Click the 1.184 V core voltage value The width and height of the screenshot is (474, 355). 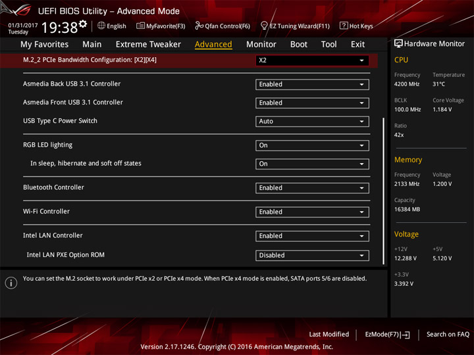[442, 110]
